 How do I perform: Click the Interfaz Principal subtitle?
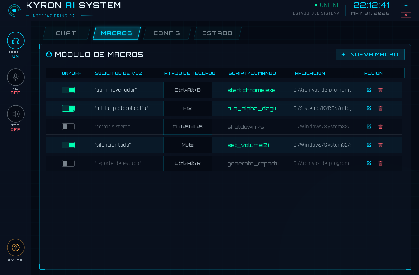(55, 16)
